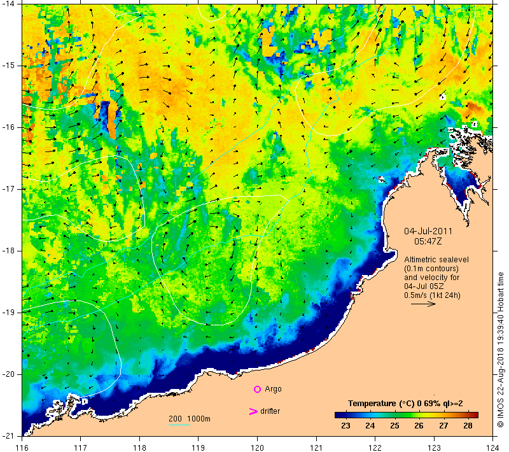Click the 'Argo' legend label
509x452 pixels.
coord(273,389)
